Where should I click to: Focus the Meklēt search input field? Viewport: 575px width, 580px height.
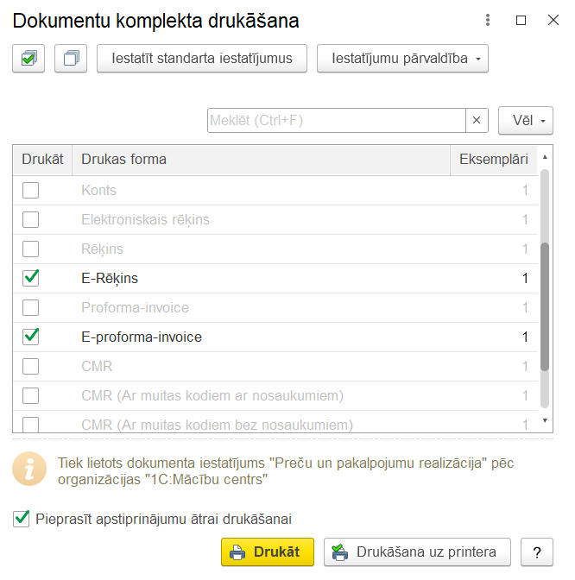pos(336,121)
